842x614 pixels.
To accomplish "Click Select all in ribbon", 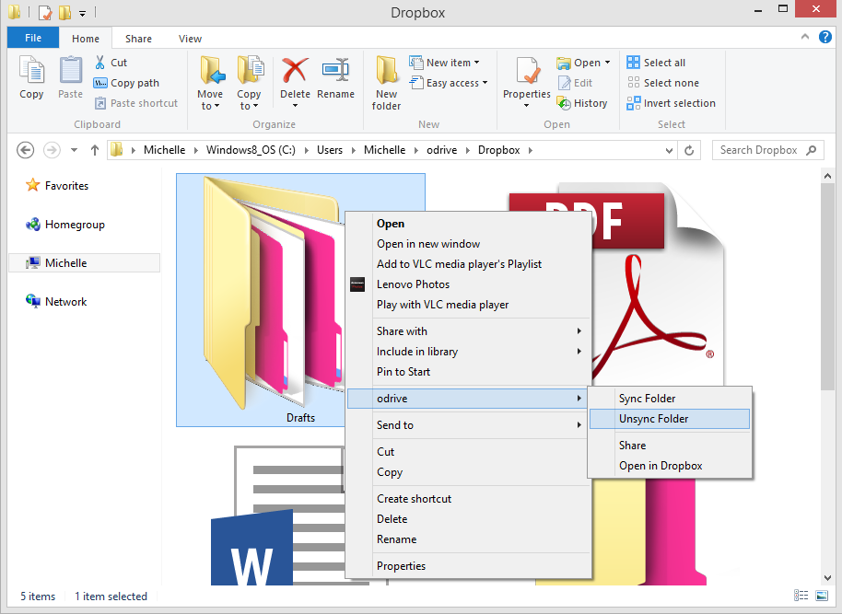I will pos(656,63).
